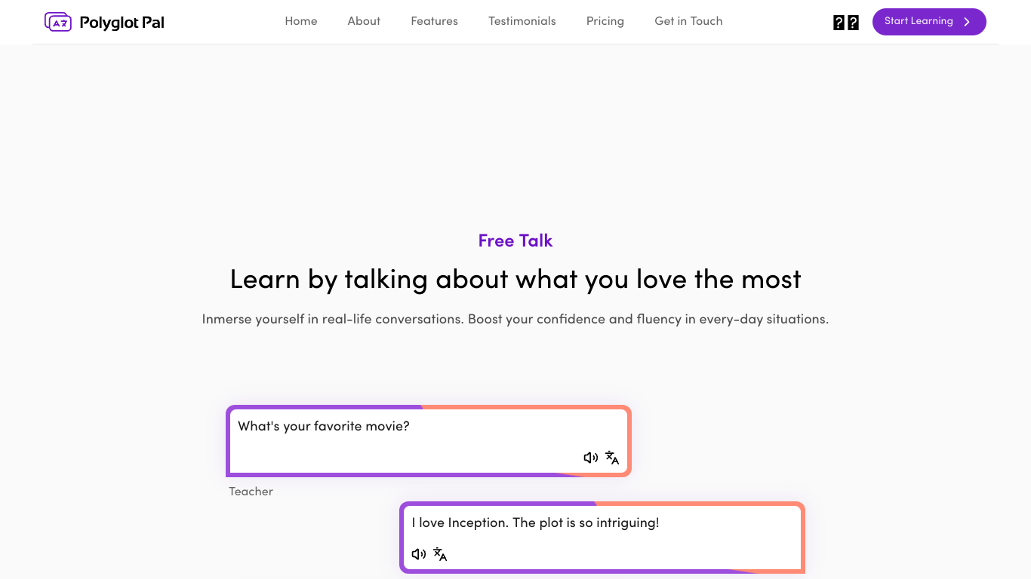Viewport: 1031px width, 579px height.
Task: Select the Free Talk heading
Action: [x=515, y=240]
